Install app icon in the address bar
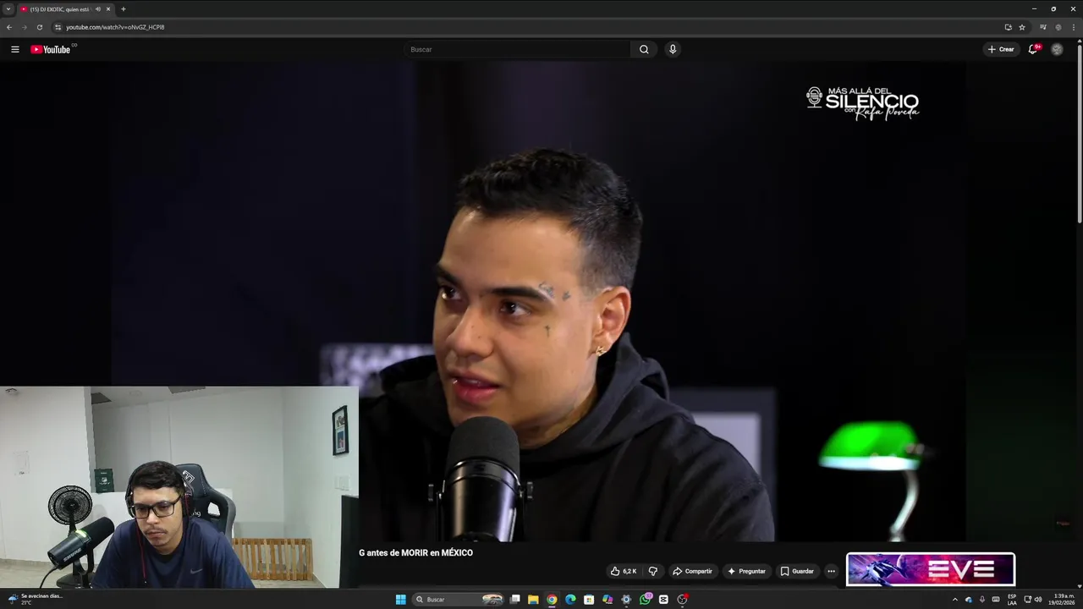 coord(1008,27)
